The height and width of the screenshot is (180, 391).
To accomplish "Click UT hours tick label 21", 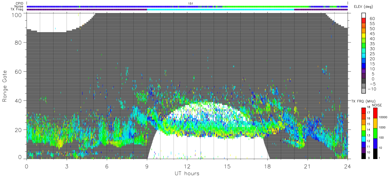I will [x=307, y=166].
